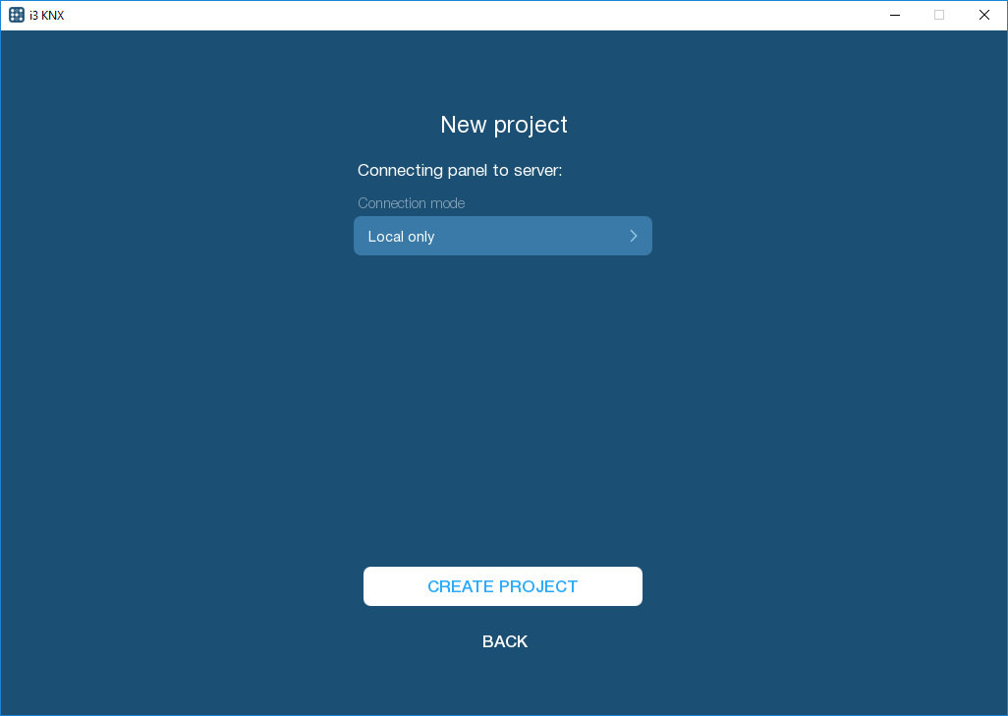Click the 'New project' heading

pos(503,125)
